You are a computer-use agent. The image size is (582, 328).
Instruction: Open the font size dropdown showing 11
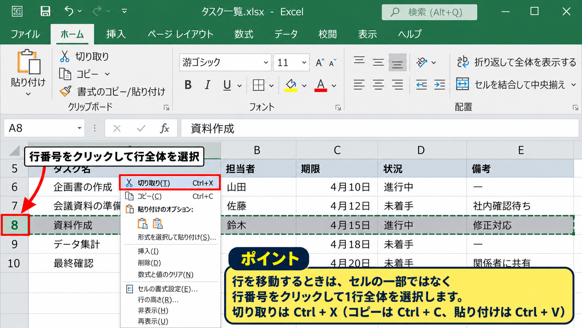(304, 63)
